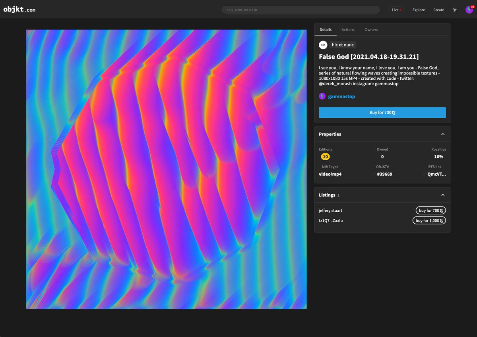Click the hic et nunc collection logo
The width and height of the screenshot is (477, 337).
[323, 45]
